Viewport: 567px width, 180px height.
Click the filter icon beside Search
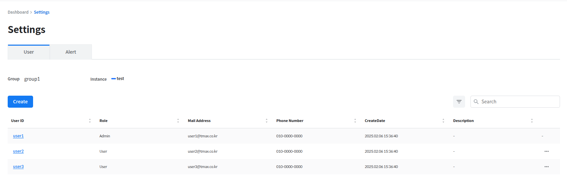459,102
